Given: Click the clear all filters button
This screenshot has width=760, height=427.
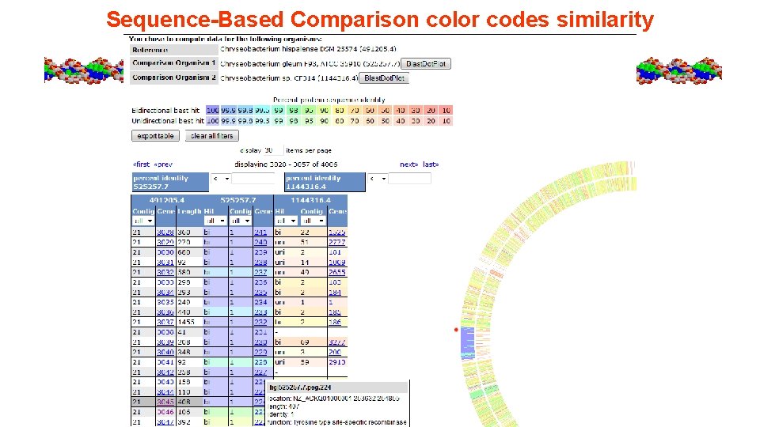Looking at the screenshot, I should pyautogui.click(x=212, y=135).
